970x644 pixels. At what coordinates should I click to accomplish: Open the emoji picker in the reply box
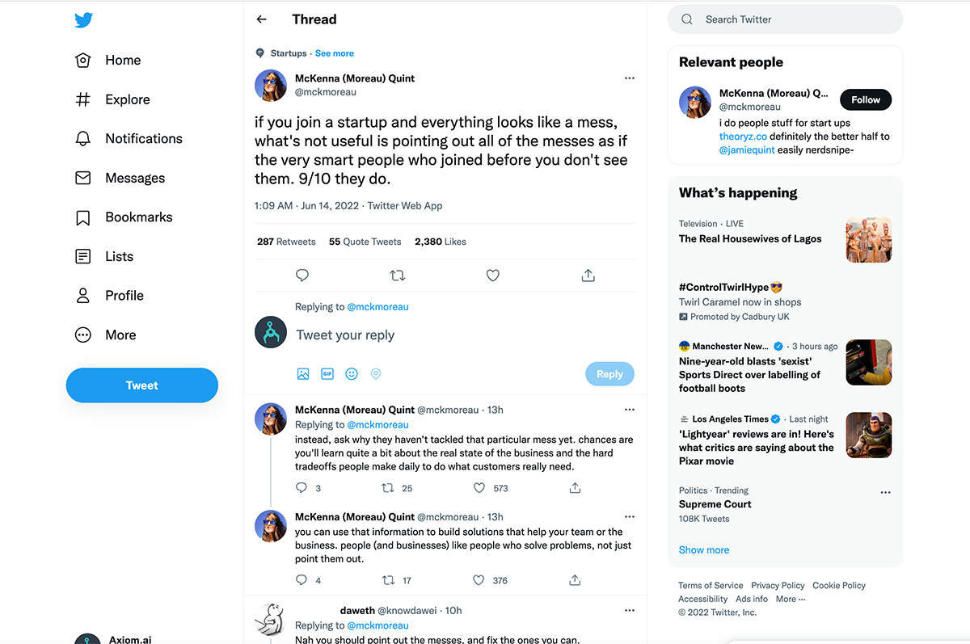351,373
